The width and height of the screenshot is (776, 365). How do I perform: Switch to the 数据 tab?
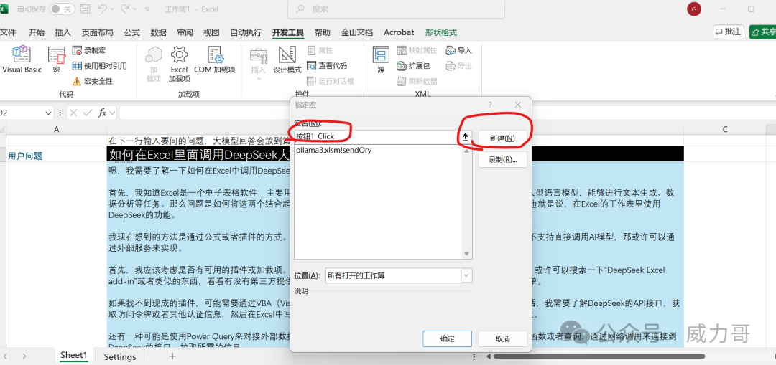coord(158,32)
